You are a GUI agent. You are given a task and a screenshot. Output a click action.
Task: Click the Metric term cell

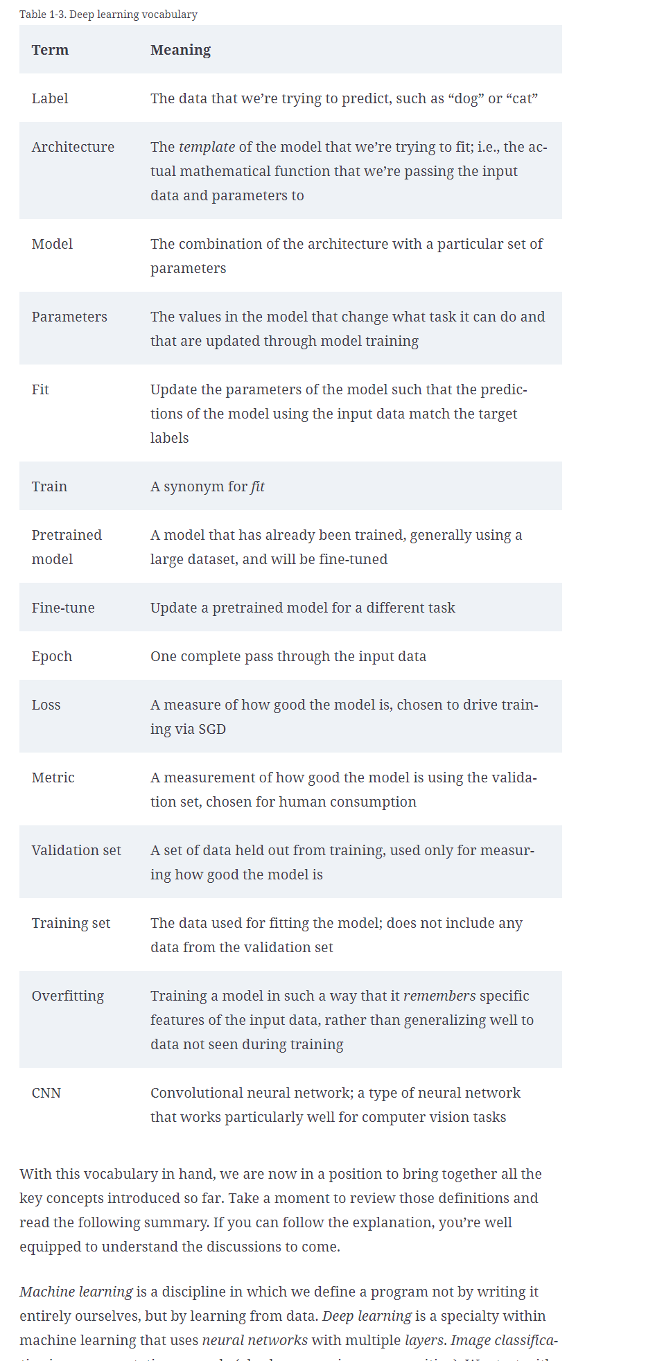tap(53, 778)
